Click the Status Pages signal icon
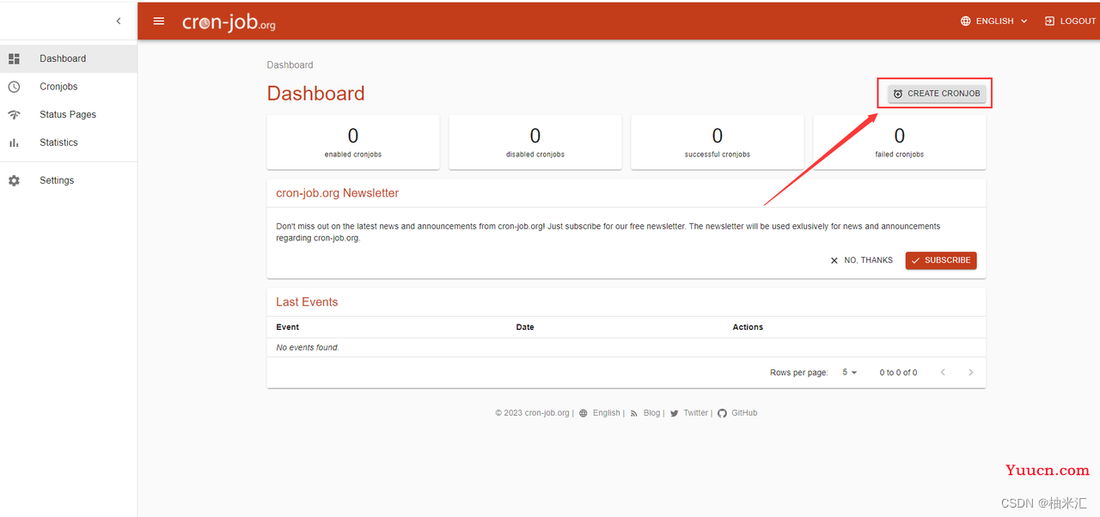The height and width of the screenshot is (517, 1100). [14, 115]
